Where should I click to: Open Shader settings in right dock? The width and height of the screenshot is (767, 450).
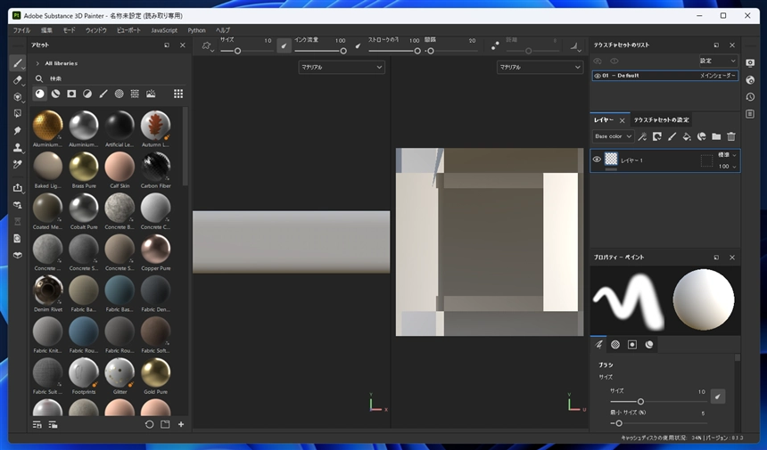750,80
